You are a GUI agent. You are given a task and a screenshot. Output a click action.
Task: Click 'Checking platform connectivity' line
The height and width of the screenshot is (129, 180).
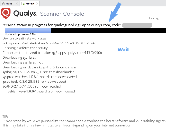pos(25,48)
